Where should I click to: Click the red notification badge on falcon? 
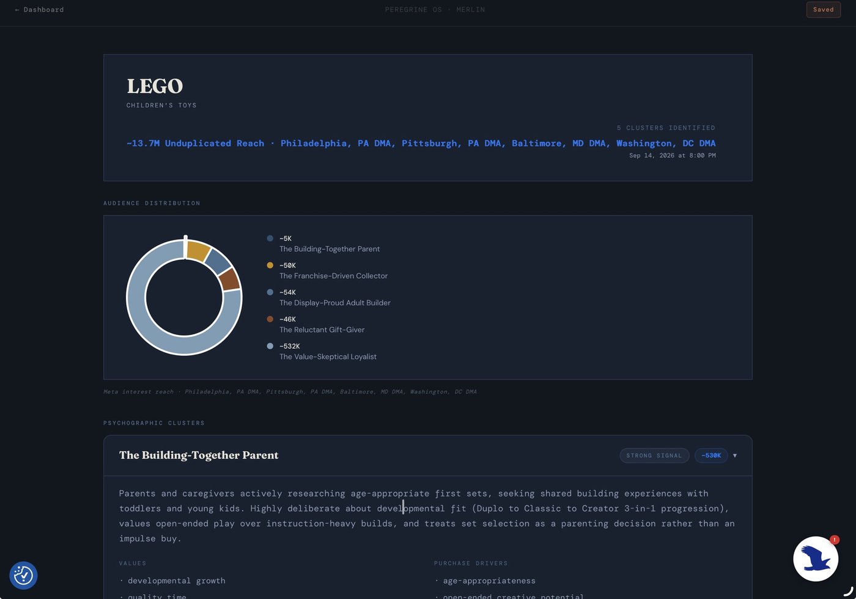pyautogui.click(x=834, y=540)
